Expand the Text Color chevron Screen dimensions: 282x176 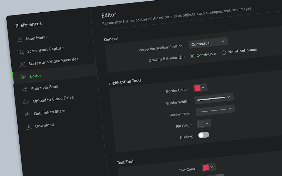pos(212,167)
